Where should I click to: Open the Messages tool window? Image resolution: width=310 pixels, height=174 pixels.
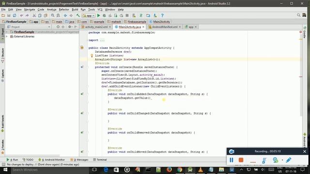[79, 159]
